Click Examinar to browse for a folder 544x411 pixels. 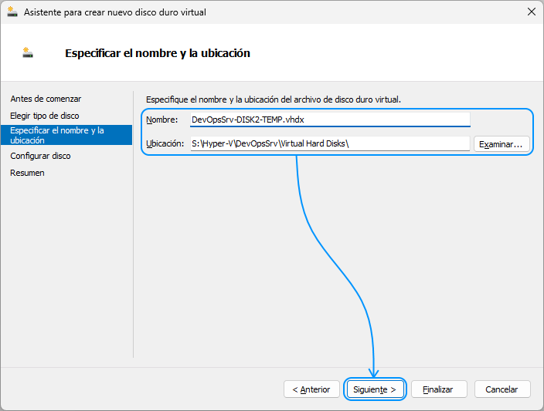(501, 144)
